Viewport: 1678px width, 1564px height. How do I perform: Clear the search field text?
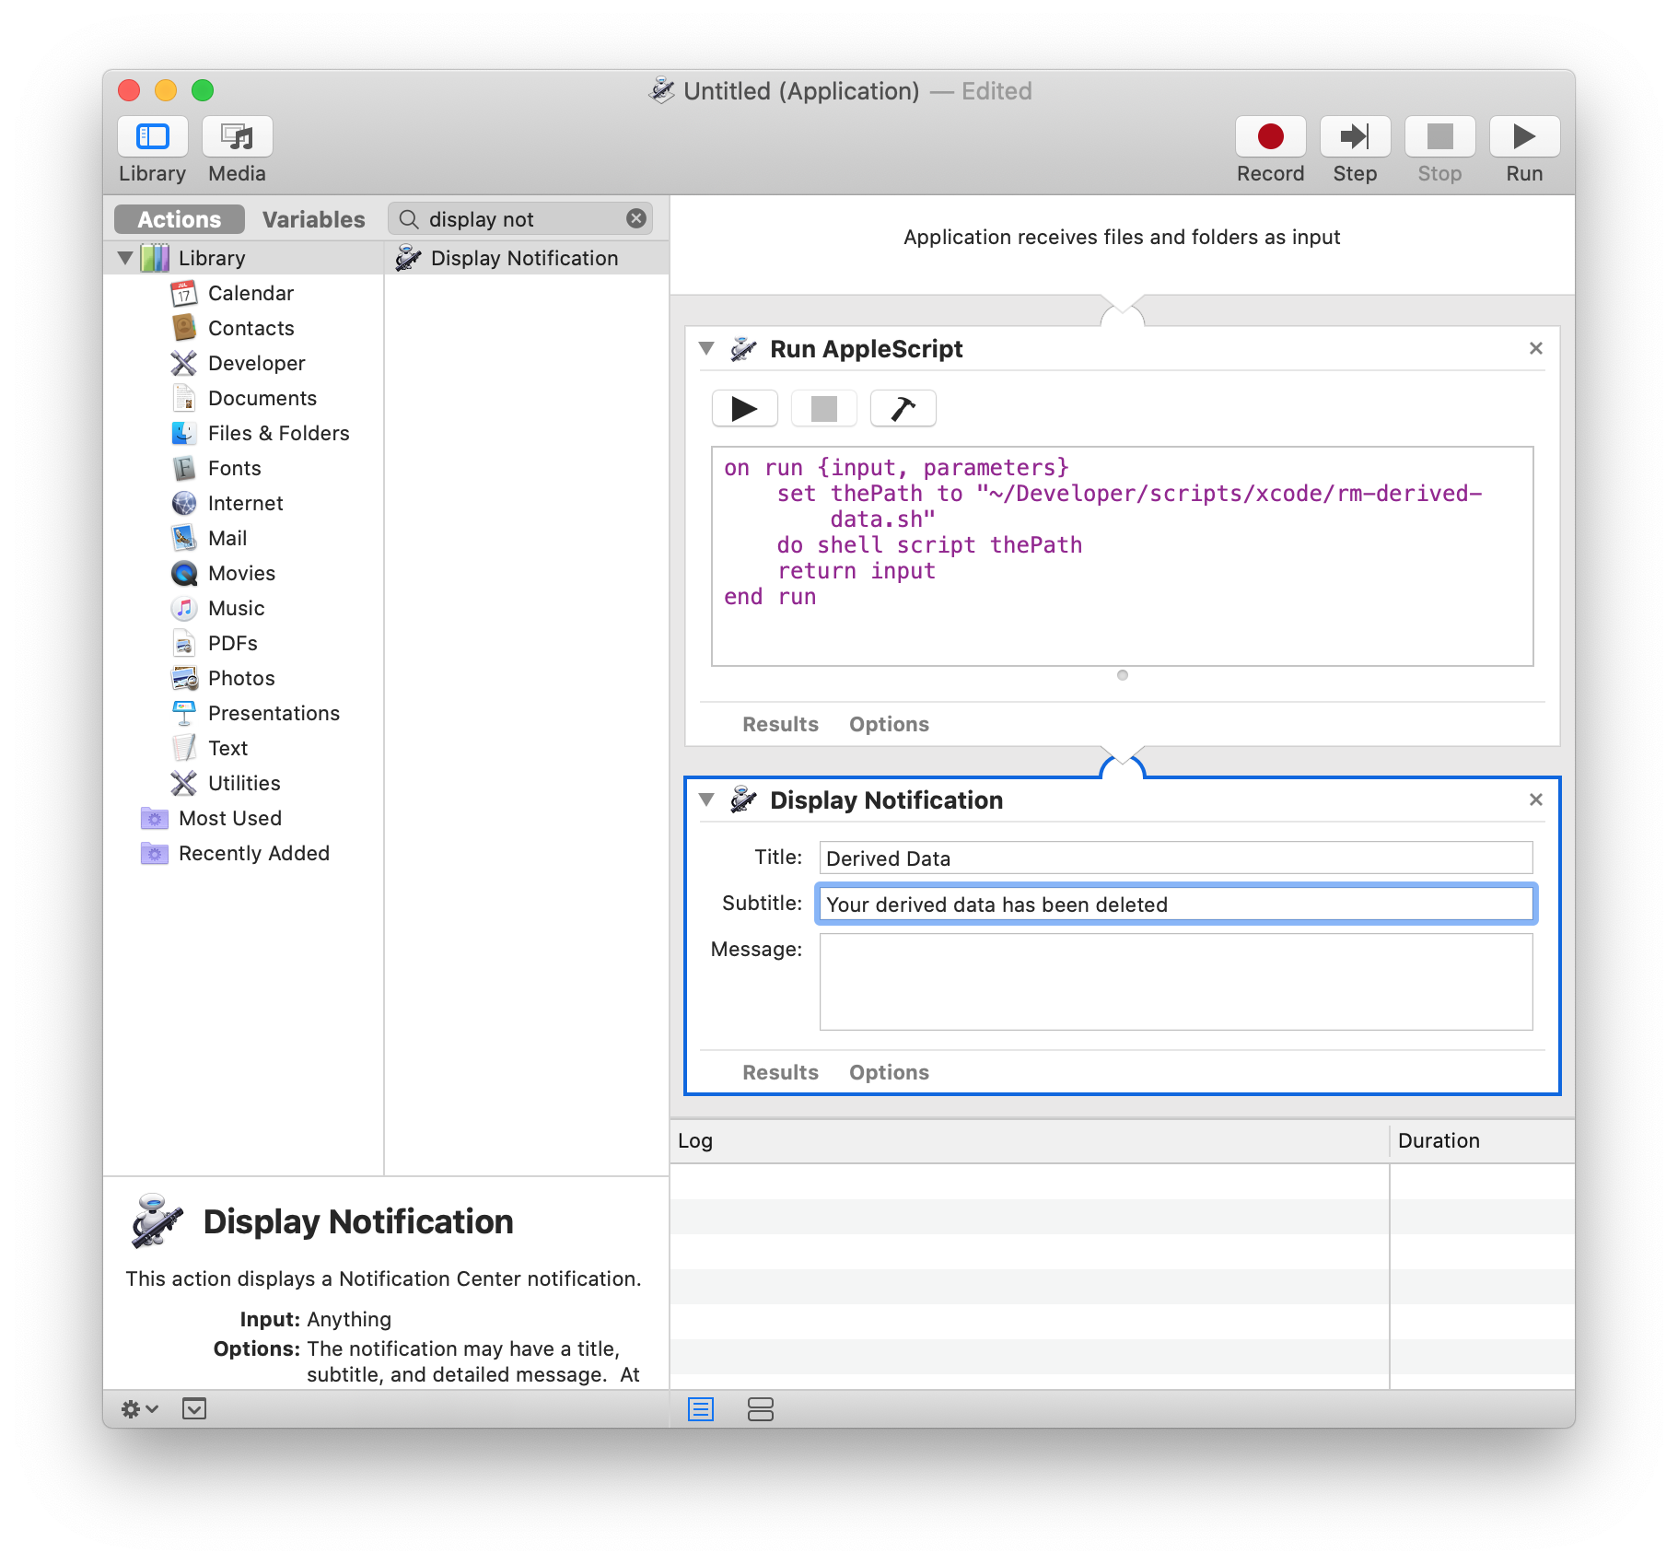click(635, 218)
